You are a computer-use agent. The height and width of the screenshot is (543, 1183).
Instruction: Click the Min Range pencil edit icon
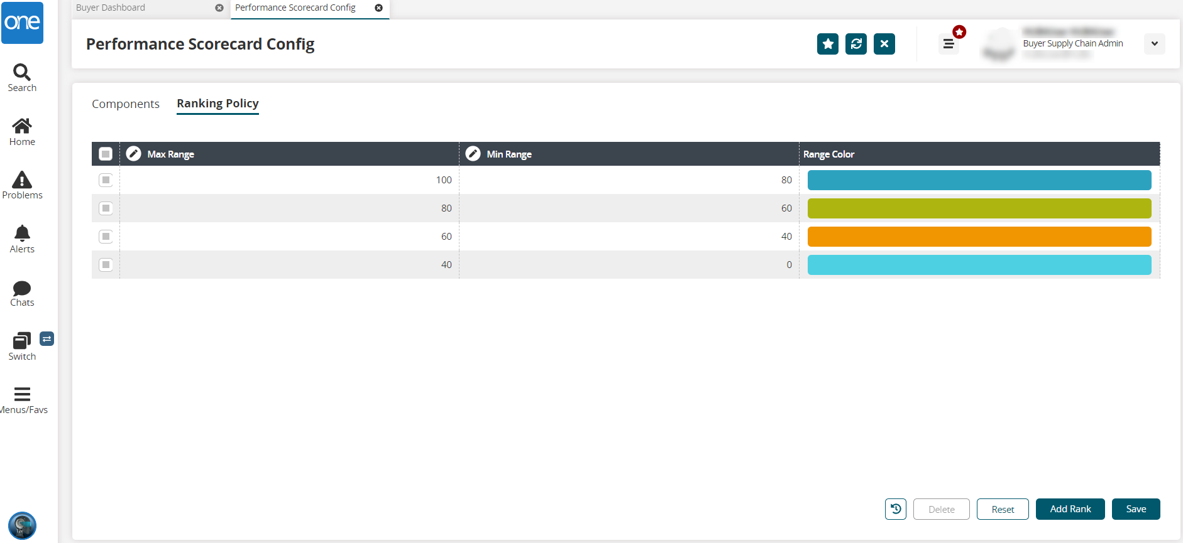(473, 154)
